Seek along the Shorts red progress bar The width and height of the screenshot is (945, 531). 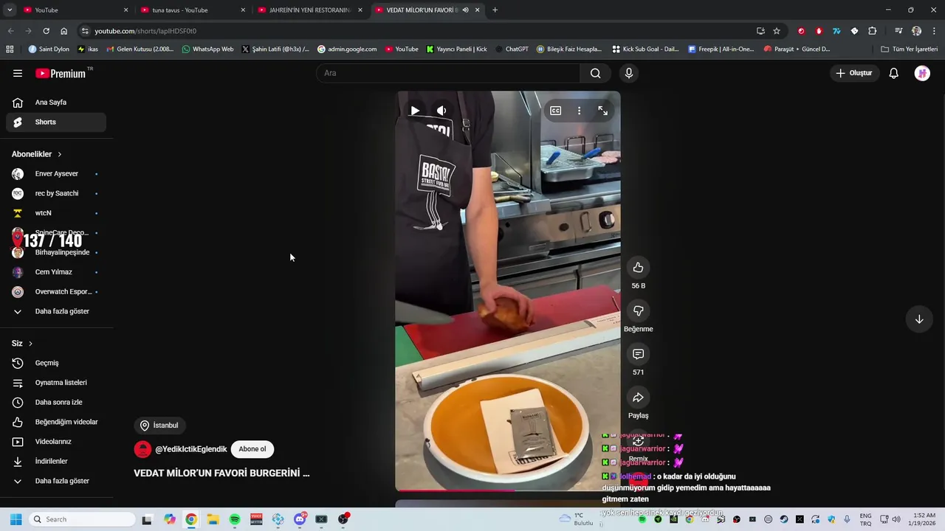click(508, 490)
